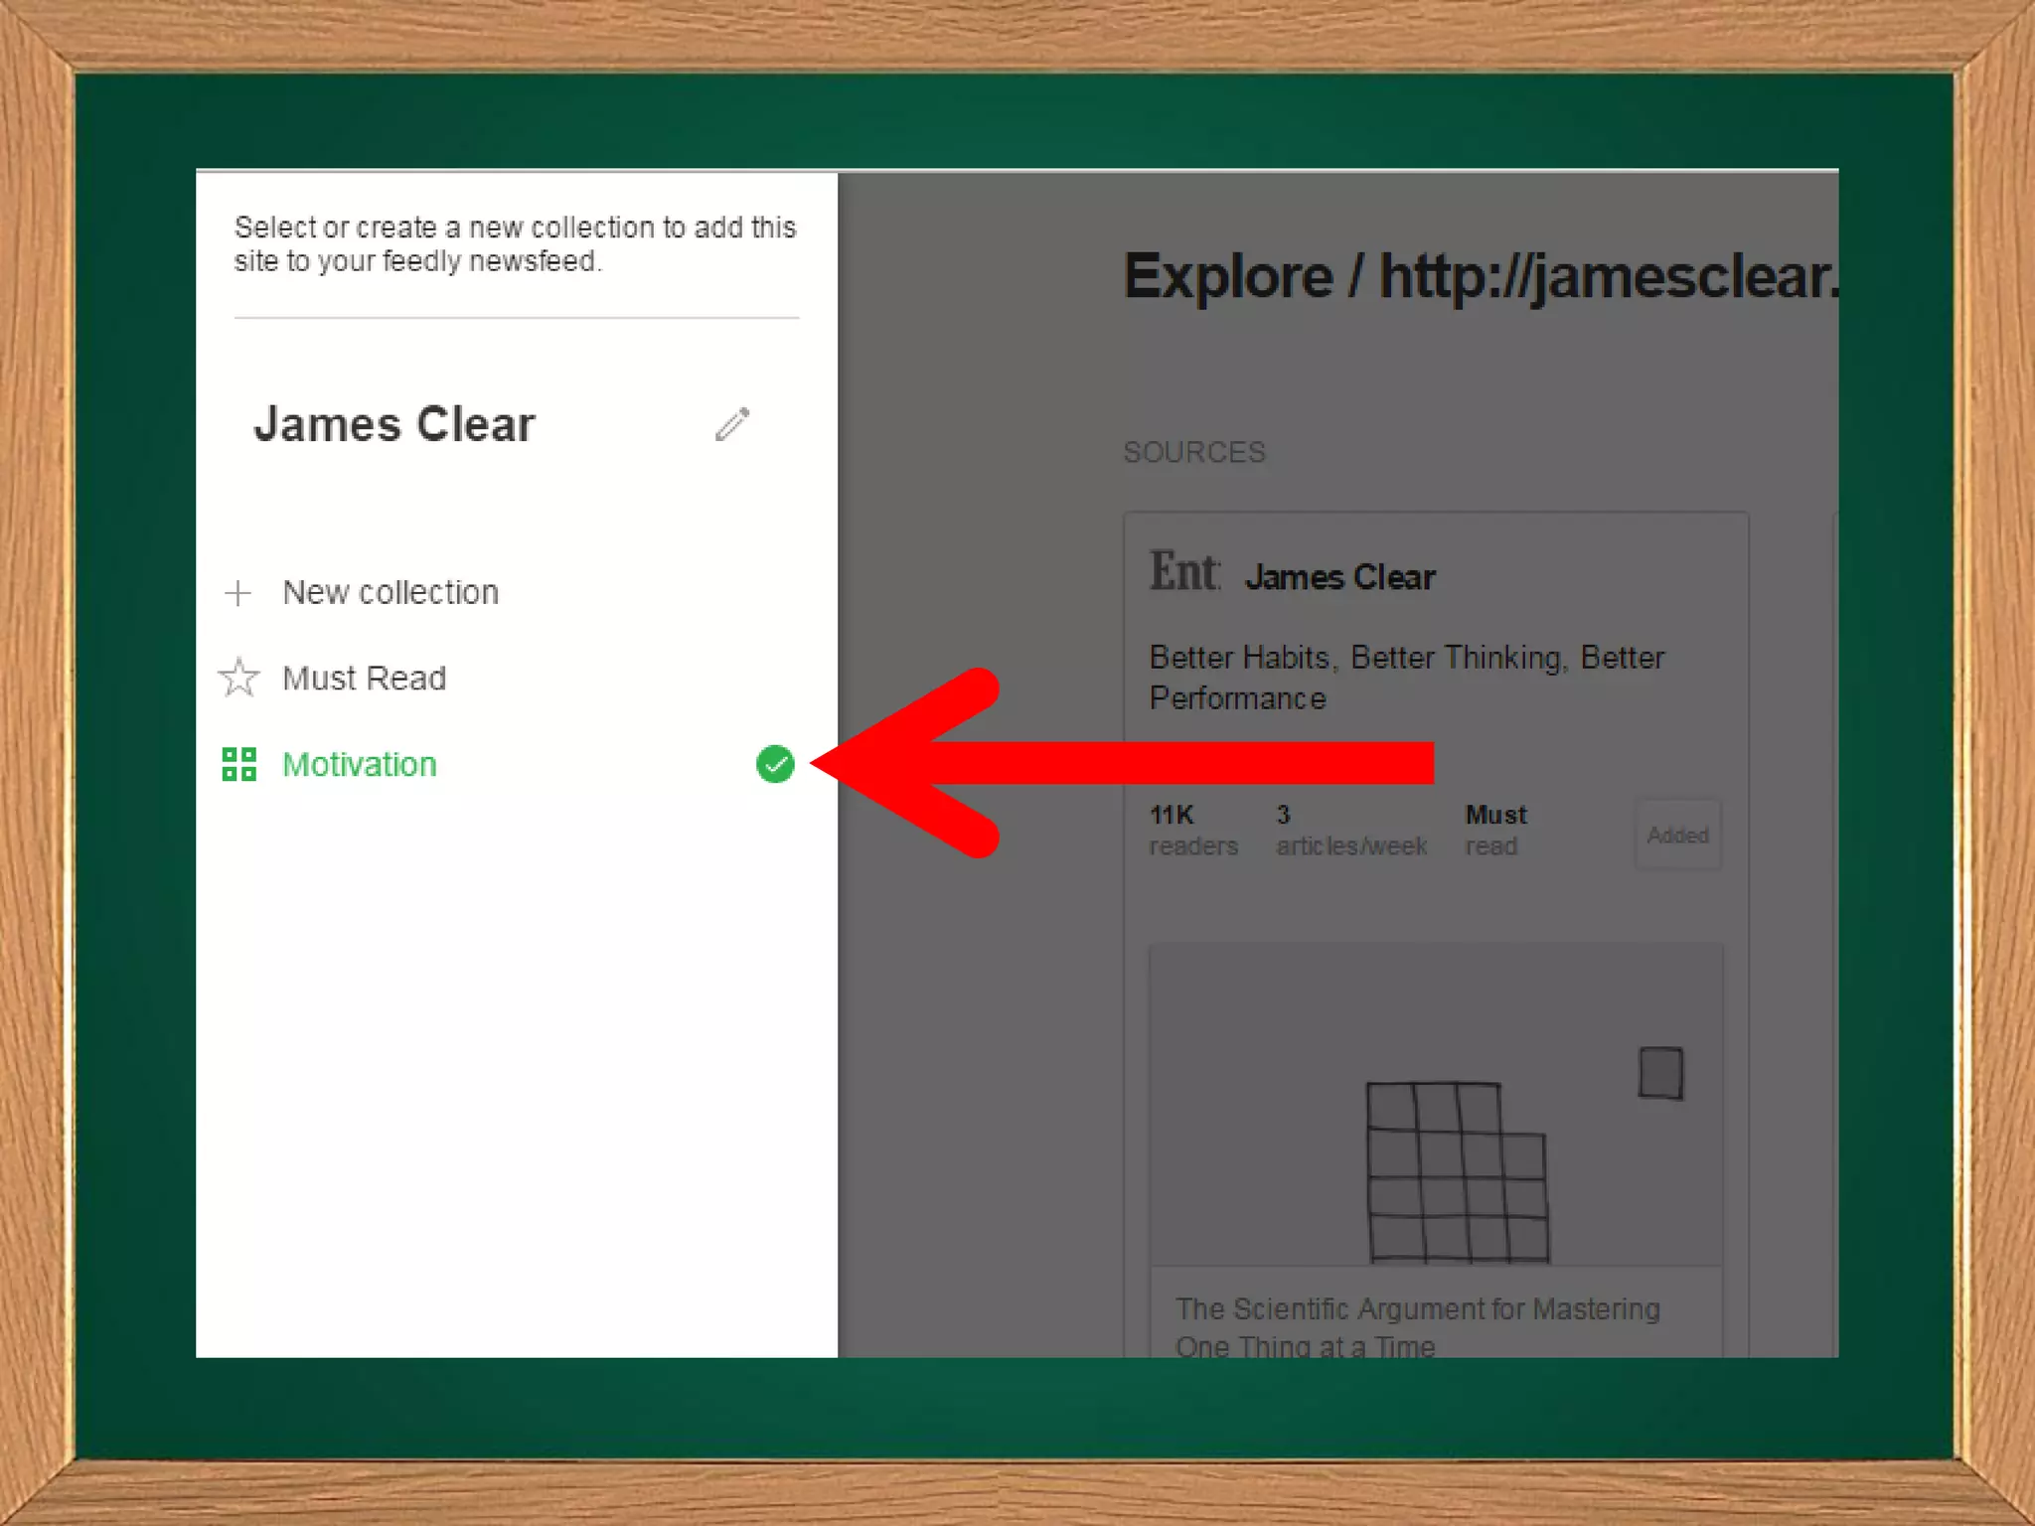The width and height of the screenshot is (2035, 1526).
Task: Select the New collection option
Action: (x=391, y=593)
